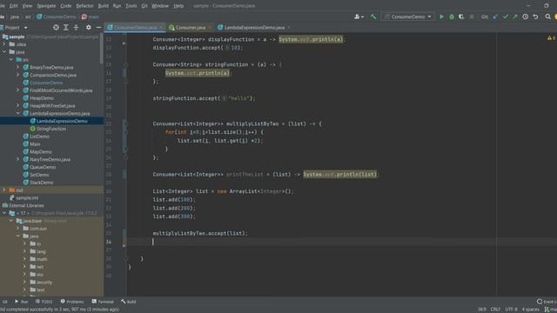
Task: Click the orange out folder icon
Action: pyautogui.click(x=11, y=190)
